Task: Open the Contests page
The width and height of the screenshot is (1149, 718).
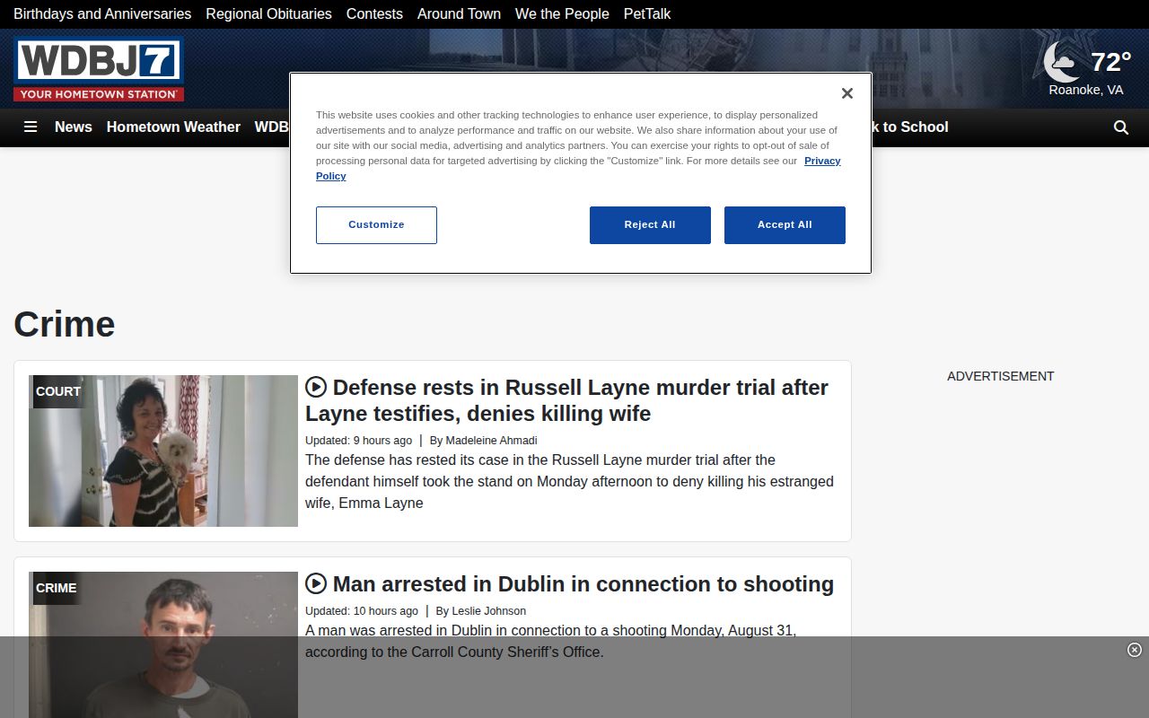Action: click(374, 13)
